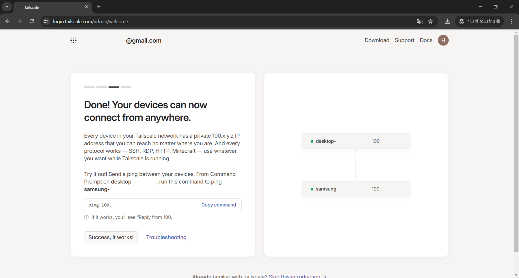Click the second onboarding progress step
The image size is (519, 278).
pos(101,87)
